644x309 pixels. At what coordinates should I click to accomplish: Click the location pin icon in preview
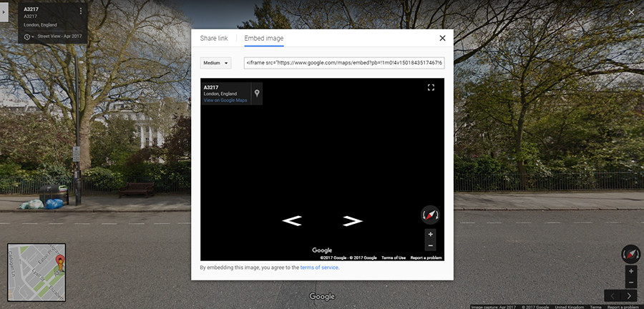pos(257,94)
